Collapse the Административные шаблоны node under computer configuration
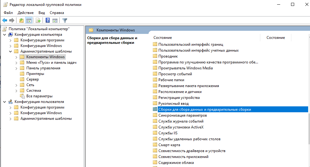 pos(10,51)
